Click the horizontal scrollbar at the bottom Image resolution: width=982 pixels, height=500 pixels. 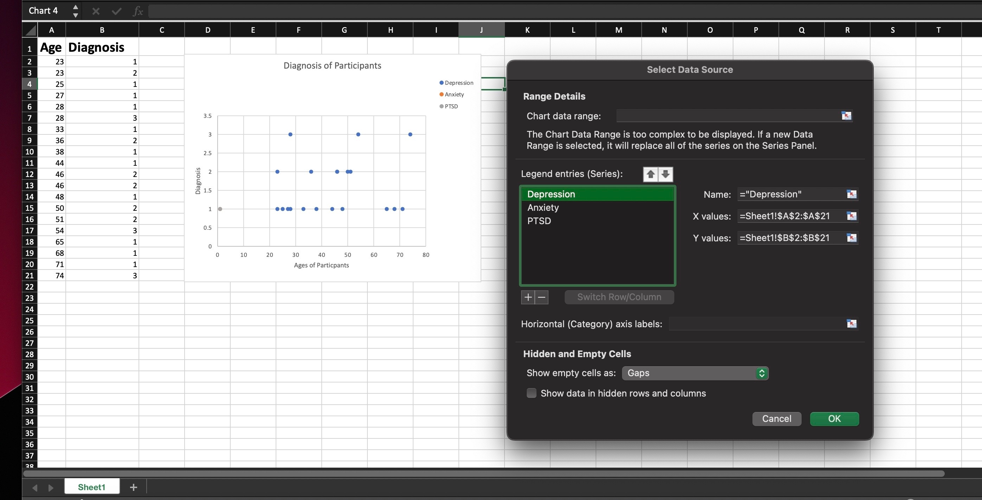[x=483, y=473]
